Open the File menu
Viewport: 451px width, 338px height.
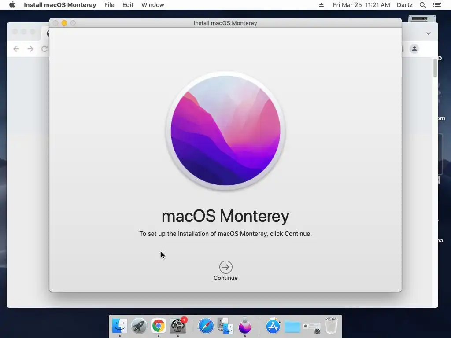(x=109, y=5)
